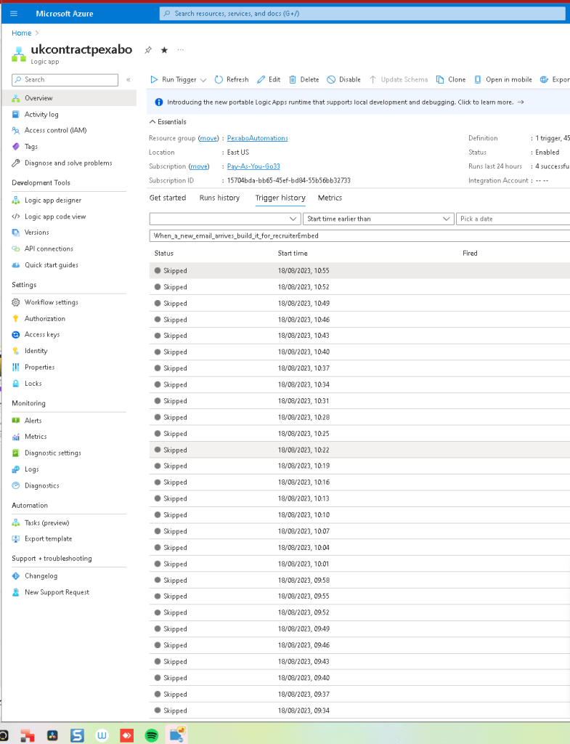The width and height of the screenshot is (570, 744).
Task: Click the sidebar Search box
Action: tap(65, 80)
